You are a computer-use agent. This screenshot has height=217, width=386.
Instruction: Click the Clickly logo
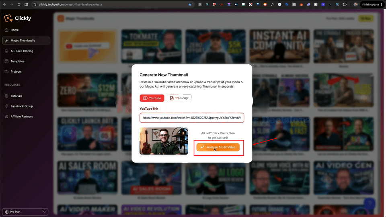(18, 18)
